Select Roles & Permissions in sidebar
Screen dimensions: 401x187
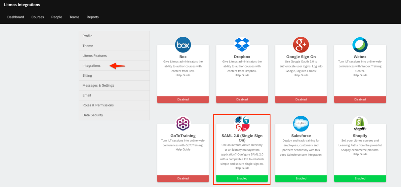[98, 105]
